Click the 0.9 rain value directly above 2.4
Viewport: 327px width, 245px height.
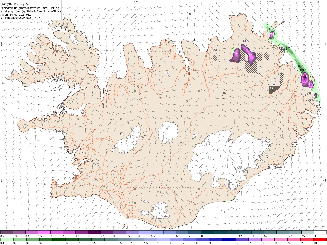[x=302, y=70]
